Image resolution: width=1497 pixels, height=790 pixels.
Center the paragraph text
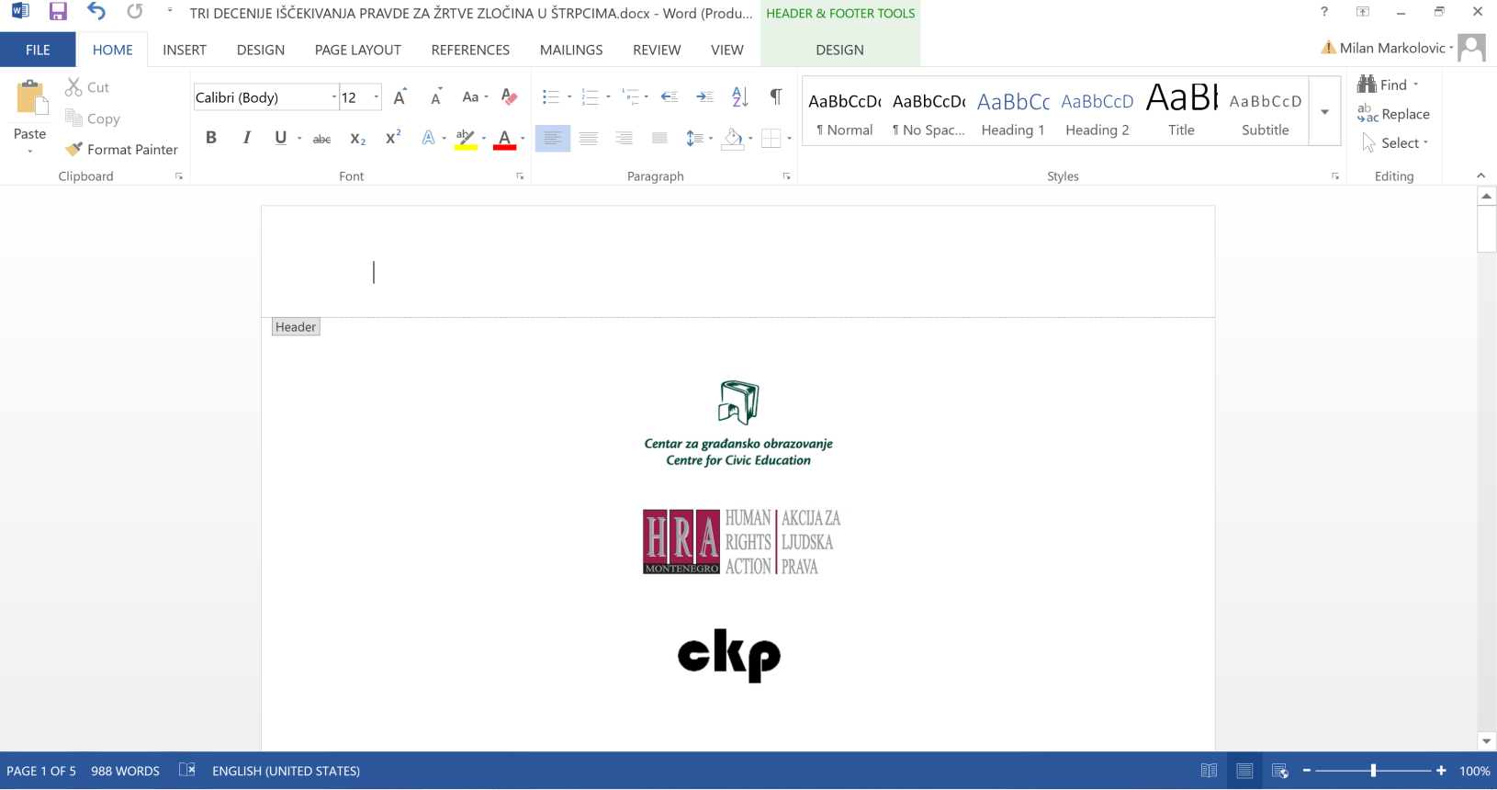tap(589, 139)
